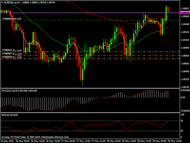Click the 1.09660 price axis label
This screenshot has width=190, height=143.
click(185, 16)
